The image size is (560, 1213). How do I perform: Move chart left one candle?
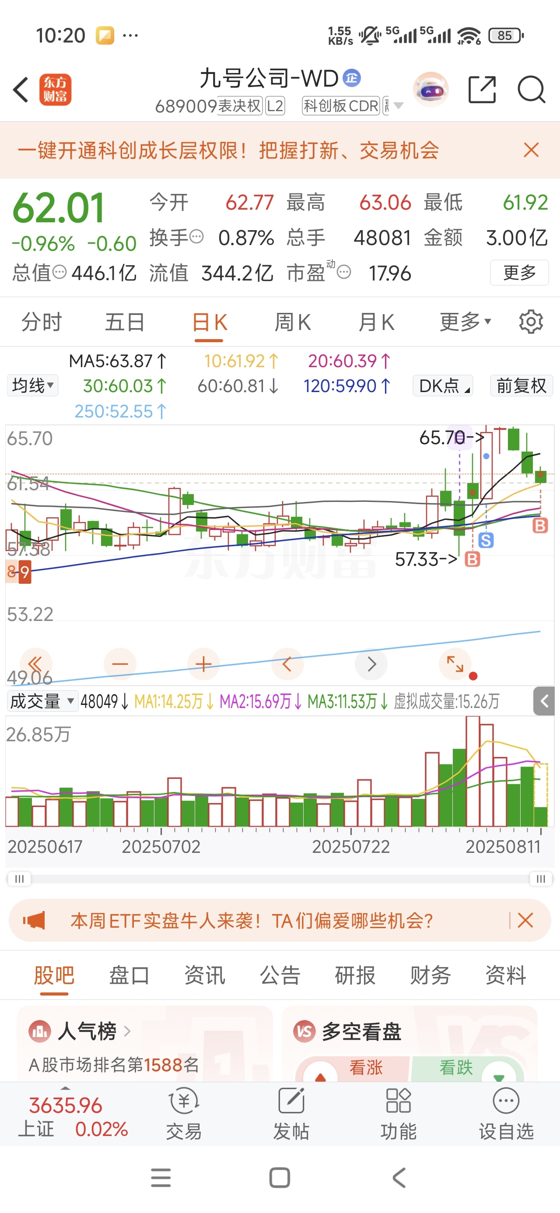(x=287, y=664)
